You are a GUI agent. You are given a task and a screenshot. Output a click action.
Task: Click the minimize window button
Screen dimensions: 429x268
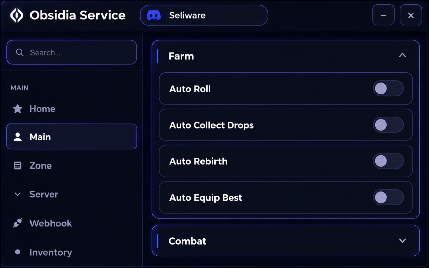[x=383, y=15]
